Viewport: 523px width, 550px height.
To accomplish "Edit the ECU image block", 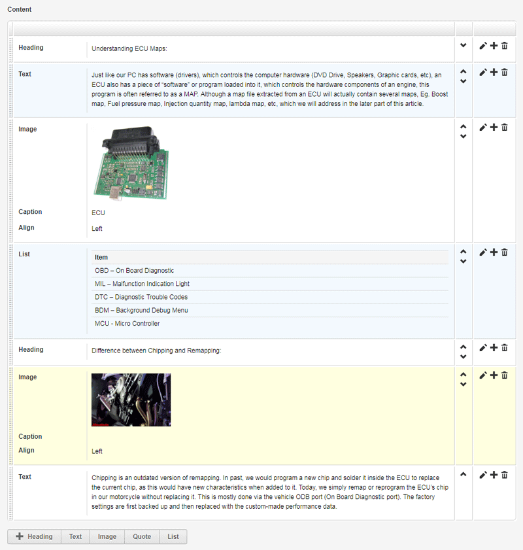I will [x=483, y=128].
